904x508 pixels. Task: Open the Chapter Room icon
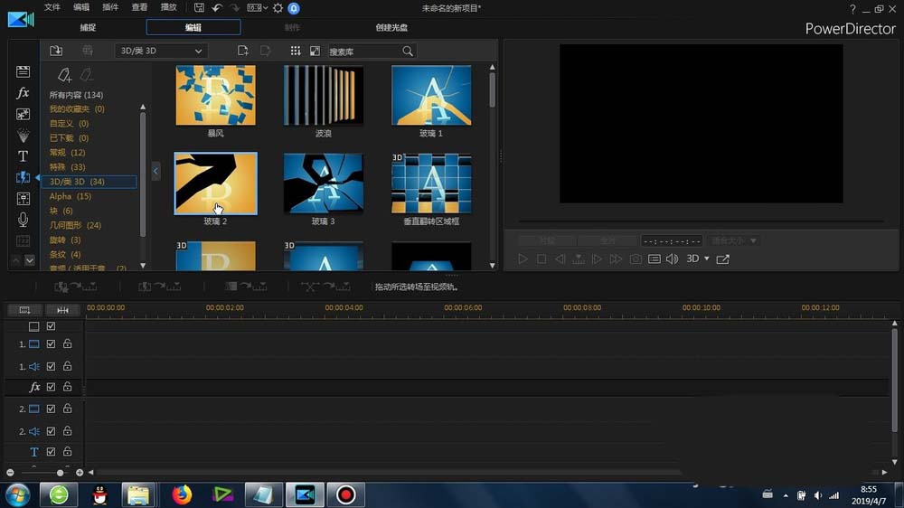(24, 240)
